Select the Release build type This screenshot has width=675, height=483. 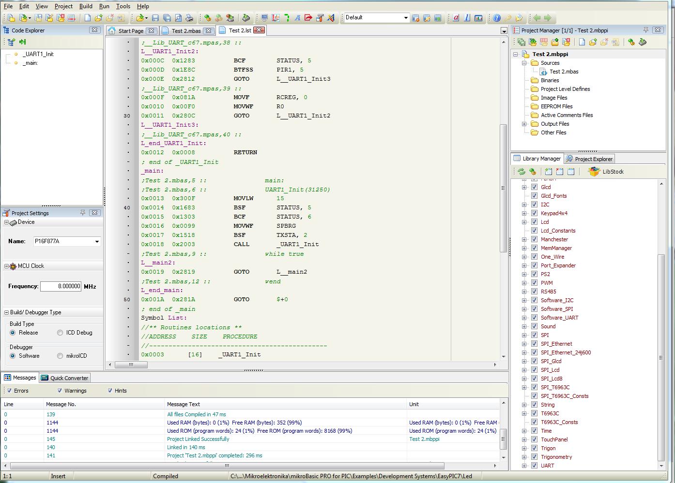pyautogui.click(x=13, y=333)
